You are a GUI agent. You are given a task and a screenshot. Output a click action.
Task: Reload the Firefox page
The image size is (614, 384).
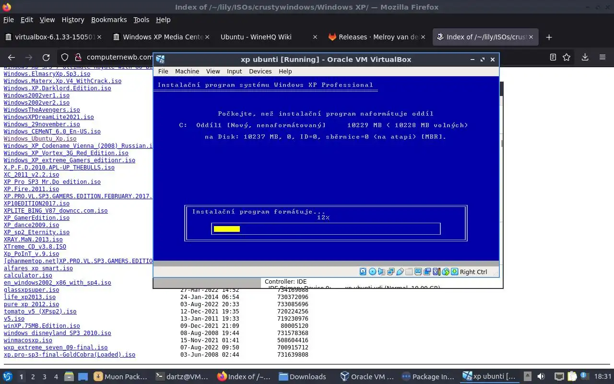46,57
